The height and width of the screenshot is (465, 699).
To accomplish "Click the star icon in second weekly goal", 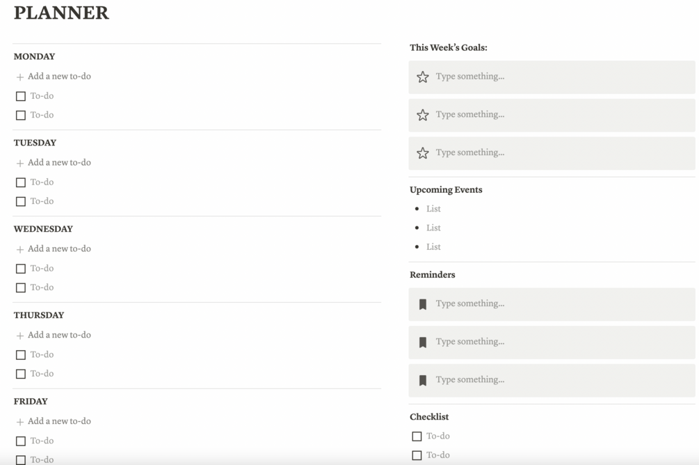I will (423, 115).
